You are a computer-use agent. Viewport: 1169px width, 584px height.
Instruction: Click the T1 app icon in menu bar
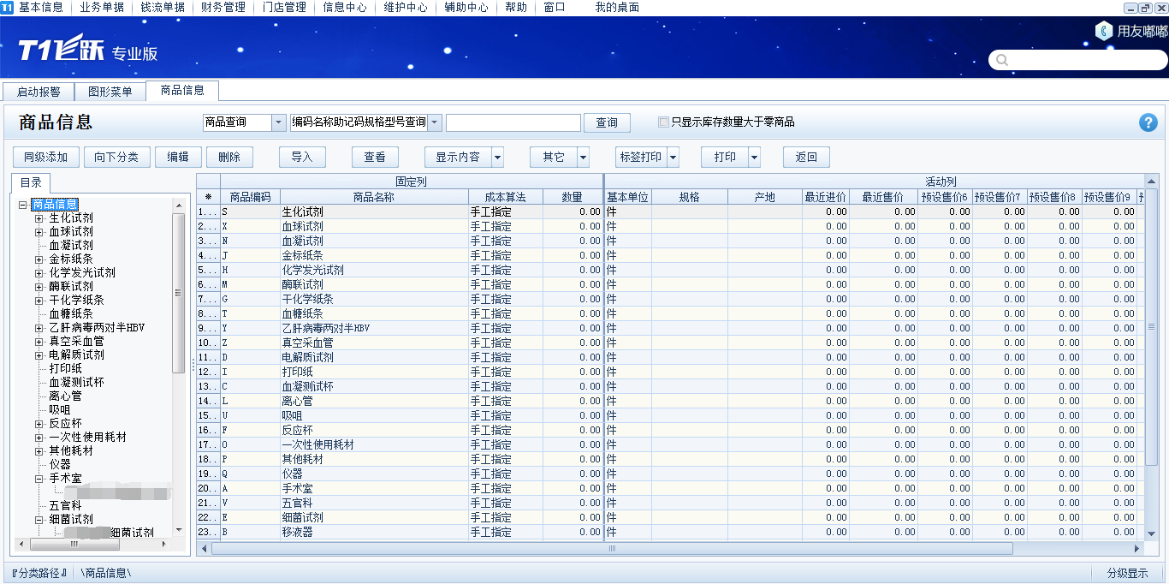click(x=8, y=8)
